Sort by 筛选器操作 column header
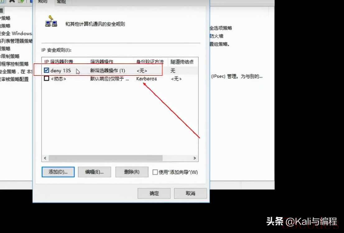Viewport: 344px width, 233px height. pyautogui.click(x=102, y=62)
